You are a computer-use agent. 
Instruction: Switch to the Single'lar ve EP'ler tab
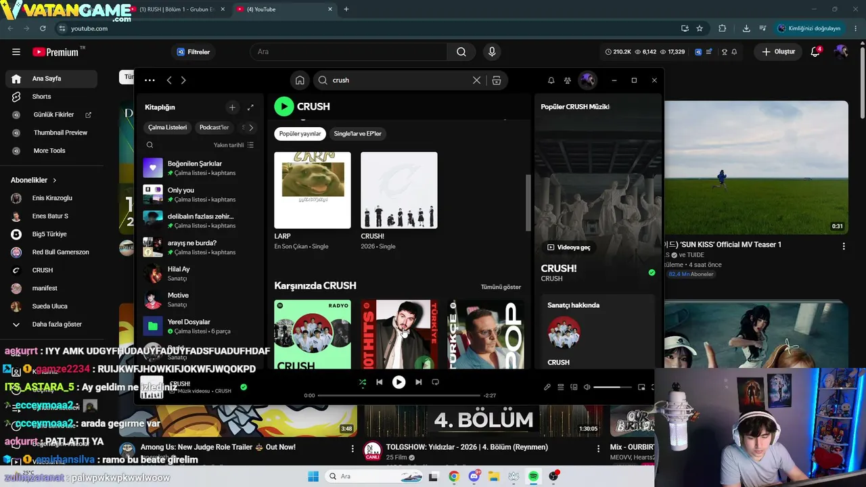tap(358, 134)
